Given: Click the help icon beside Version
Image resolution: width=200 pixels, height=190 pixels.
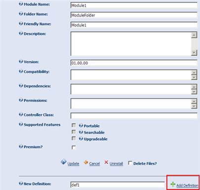Looking at the screenshot, I should point(21,62).
